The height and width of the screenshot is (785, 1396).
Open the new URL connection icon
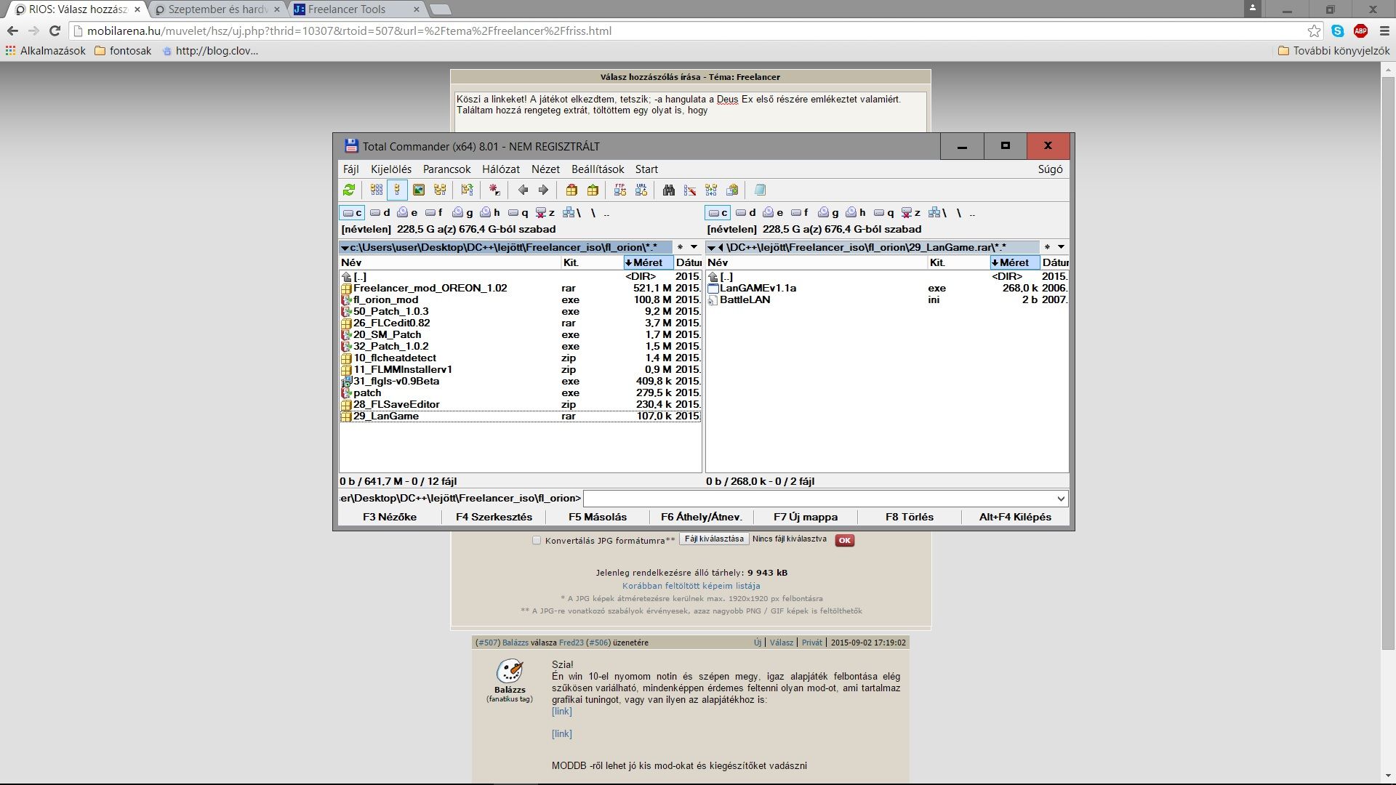pos(641,190)
